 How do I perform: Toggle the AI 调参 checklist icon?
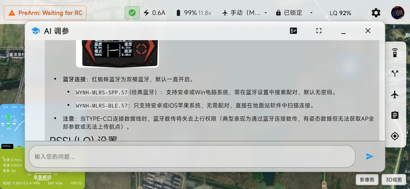[x=293, y=31]
